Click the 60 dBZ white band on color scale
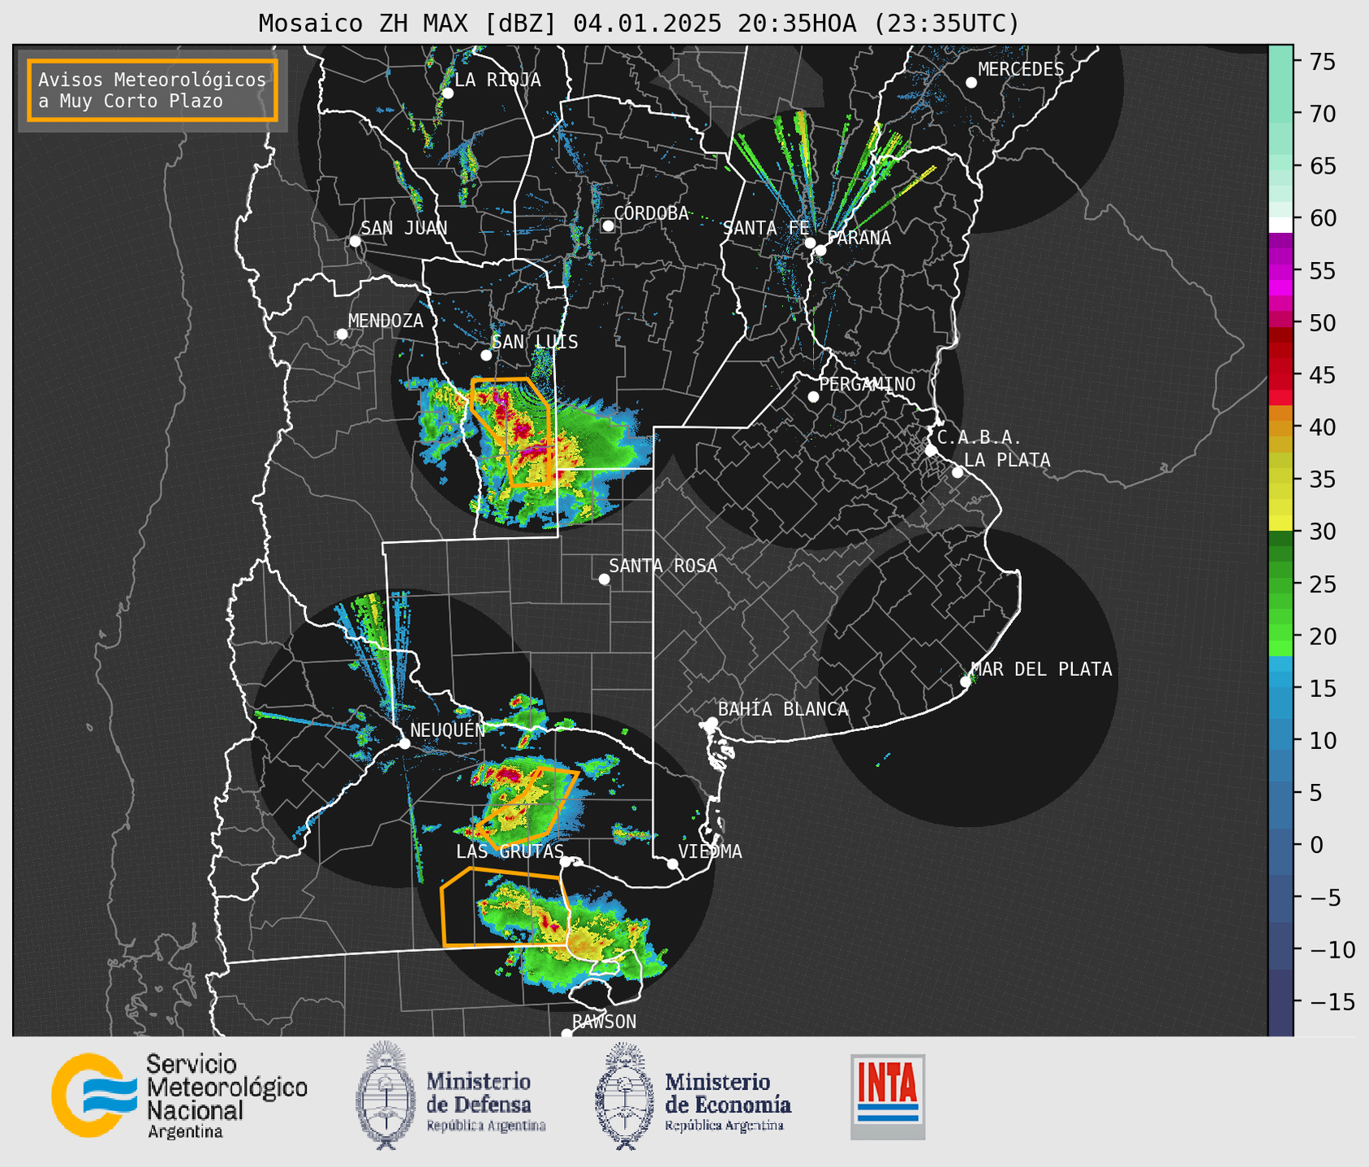The width and height of the screenshot is (1369, 1167). click(1281, 224)
